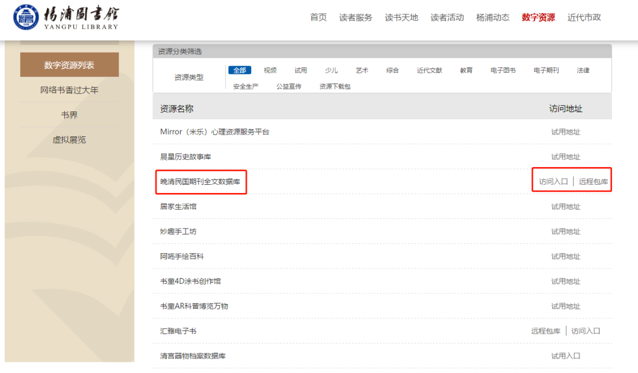This screenshot has width=638, height=373.
Task: Open the 书界 sidebar entry
Action: tap(69, 114)
